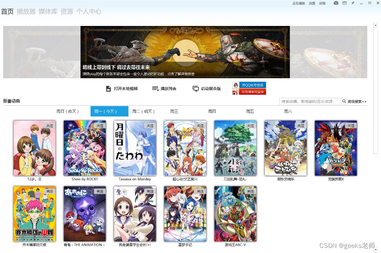Click the 启动展会版 monitor icon
Viewport: 381px width, 253px height.
196,88
